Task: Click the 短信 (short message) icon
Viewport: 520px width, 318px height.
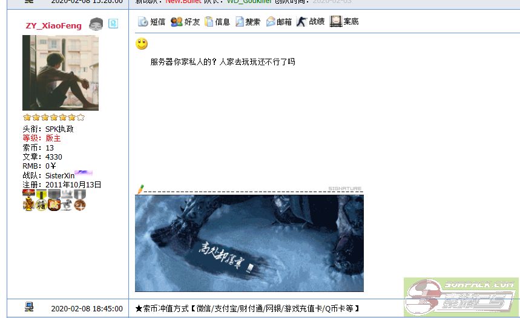Action: tap(151, 22)
